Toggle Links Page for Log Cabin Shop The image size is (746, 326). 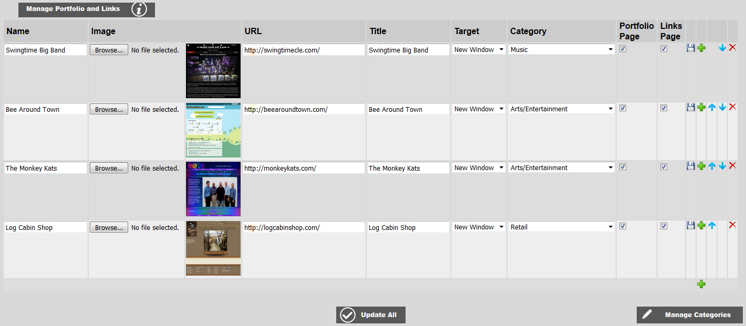tap(664, 226)
